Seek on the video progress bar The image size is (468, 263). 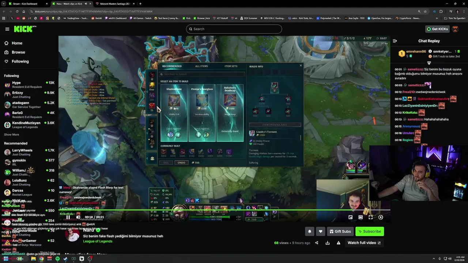pos(224,210)
